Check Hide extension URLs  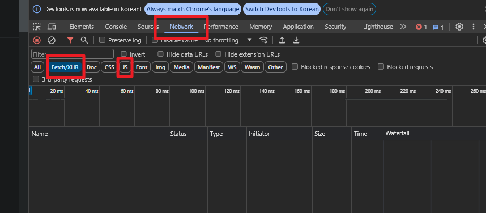click(218, 54)
